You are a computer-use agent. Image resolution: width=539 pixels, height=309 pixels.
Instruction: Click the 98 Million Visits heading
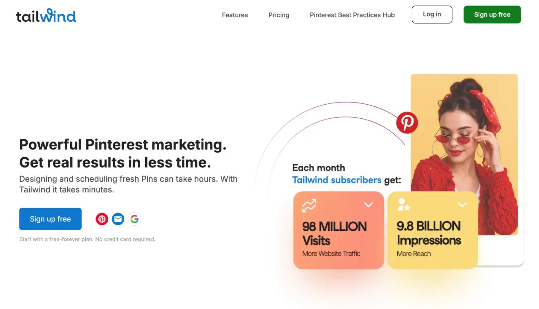(x=334, y=233)
